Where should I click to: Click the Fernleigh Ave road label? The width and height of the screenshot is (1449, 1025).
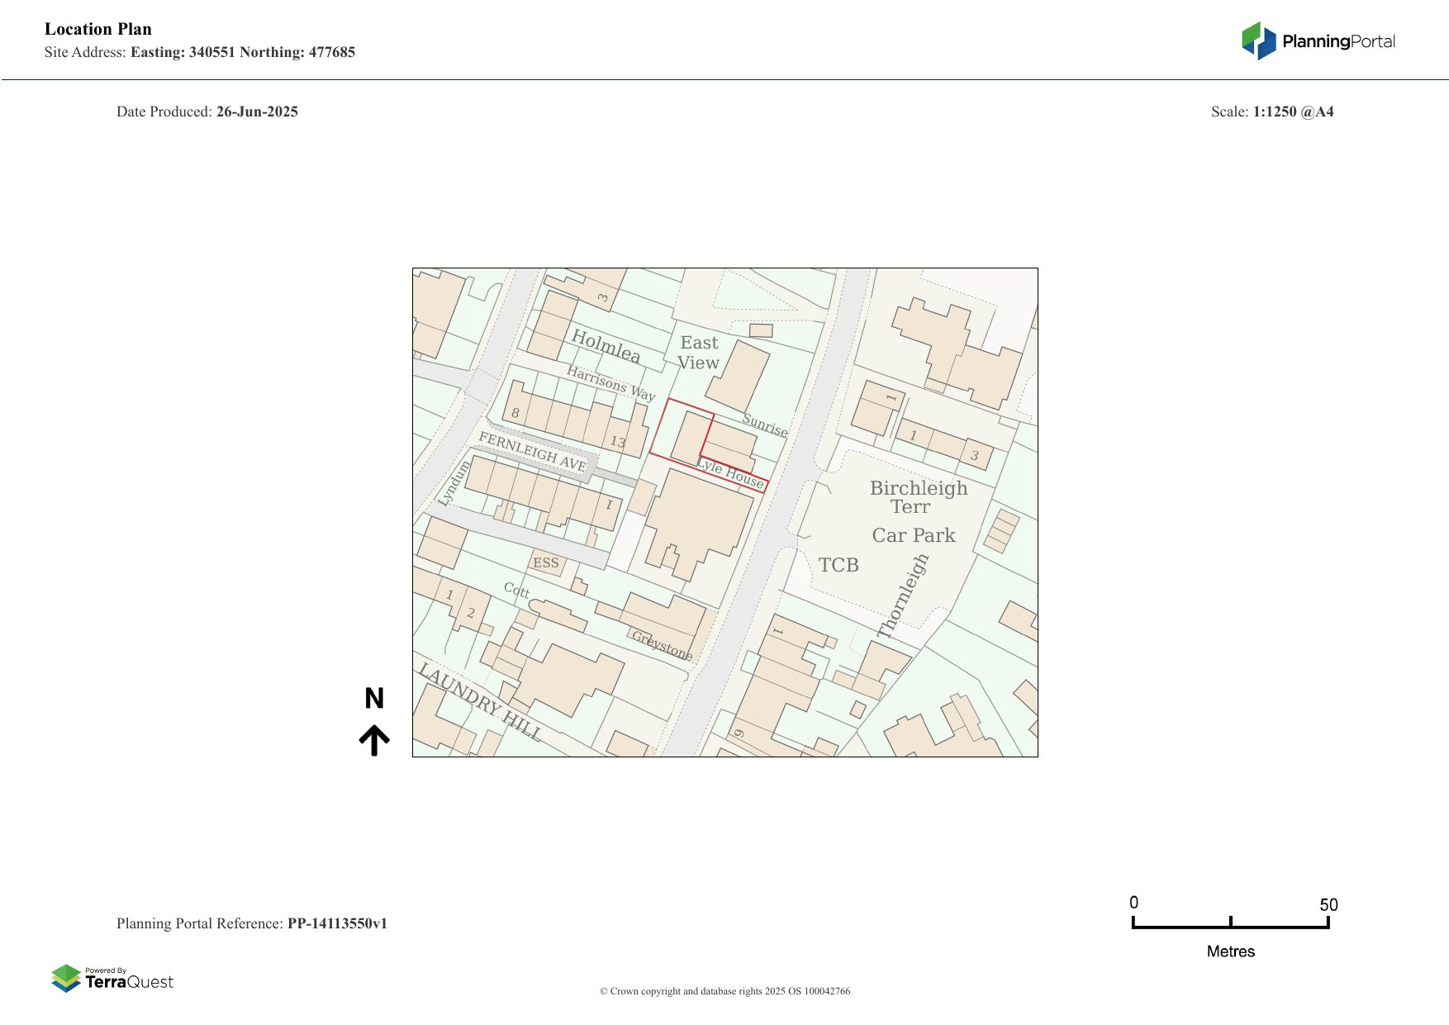533,452
